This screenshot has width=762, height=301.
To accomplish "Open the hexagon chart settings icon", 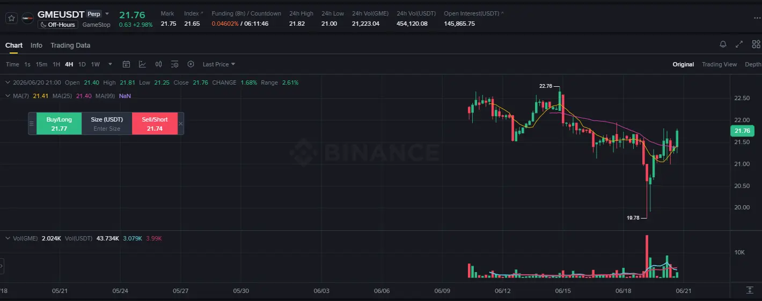I will [190, 64].
